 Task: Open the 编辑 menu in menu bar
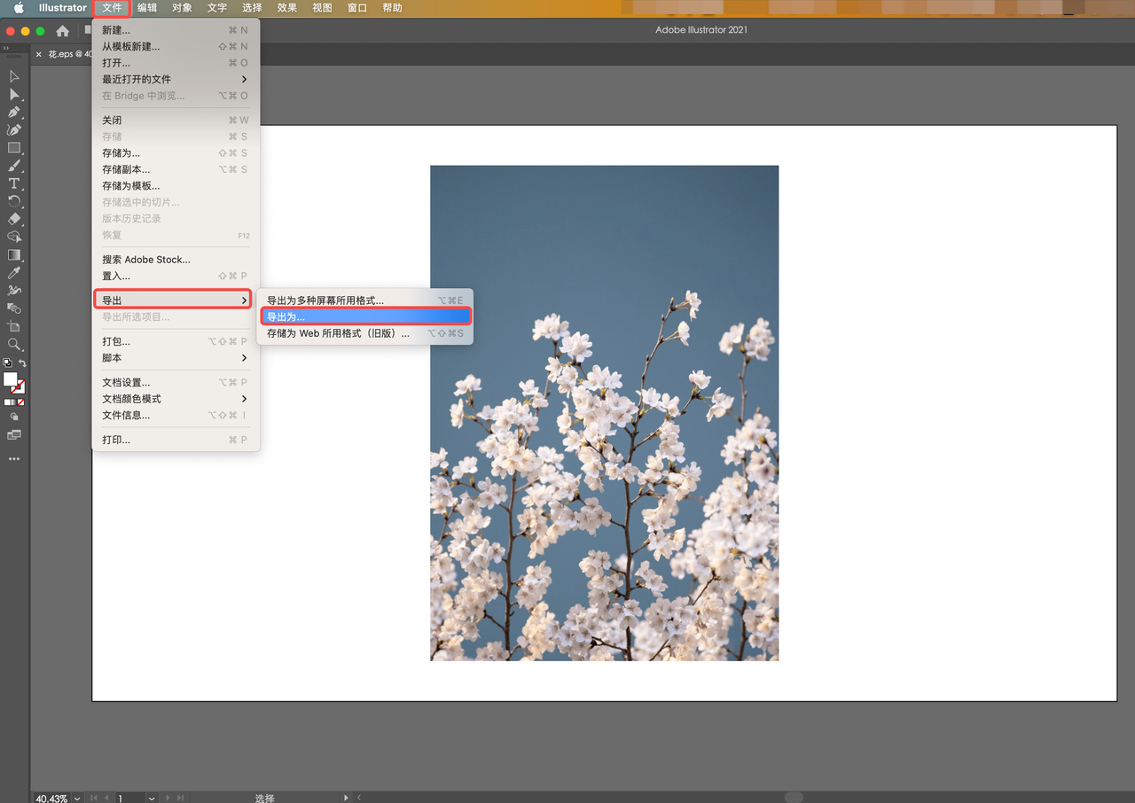[x=147, y=8]
